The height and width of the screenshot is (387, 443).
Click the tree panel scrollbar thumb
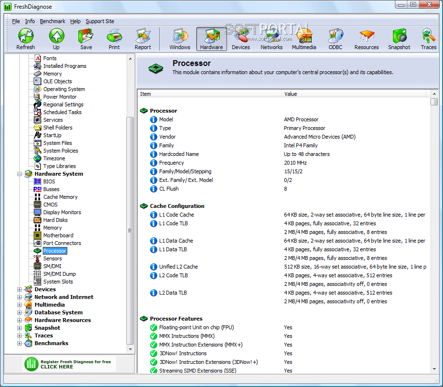tap(130, 231)
